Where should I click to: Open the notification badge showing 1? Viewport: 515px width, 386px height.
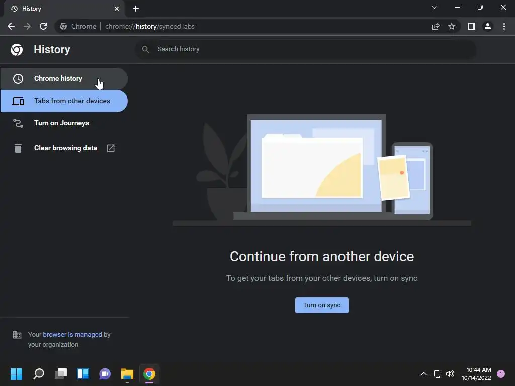click(x=501, y=374)
